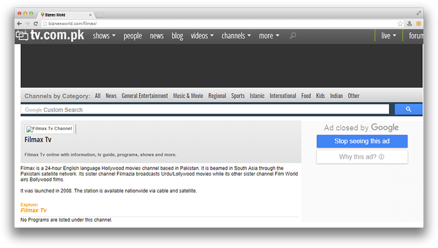
Task: Click the tv.com.pk logo
Action: [x=50, y=36]
